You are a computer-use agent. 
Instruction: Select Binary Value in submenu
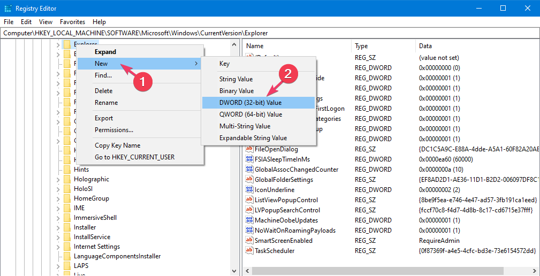258,91
